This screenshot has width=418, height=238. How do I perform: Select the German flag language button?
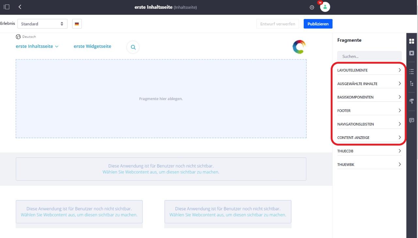point(77,24)
